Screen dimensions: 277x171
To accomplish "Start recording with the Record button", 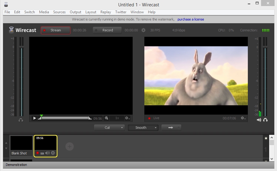I will pos(107,30).
